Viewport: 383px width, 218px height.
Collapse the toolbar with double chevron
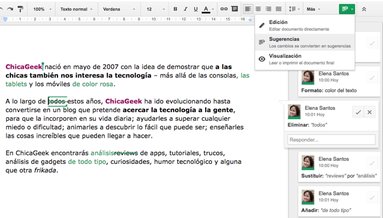[364, 9]
